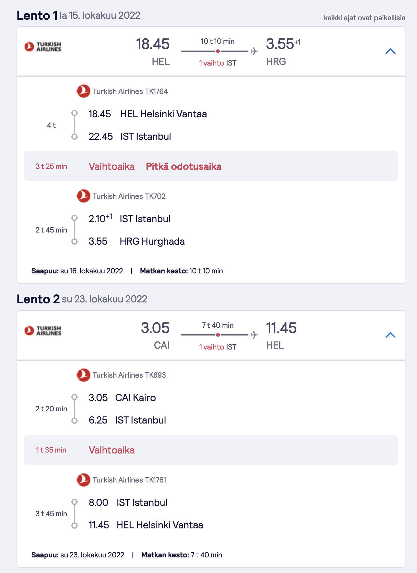Click the Turkish Airlines icon next to TK1764
The height and width of the screenshot is (573, 417).
[84, 91]
